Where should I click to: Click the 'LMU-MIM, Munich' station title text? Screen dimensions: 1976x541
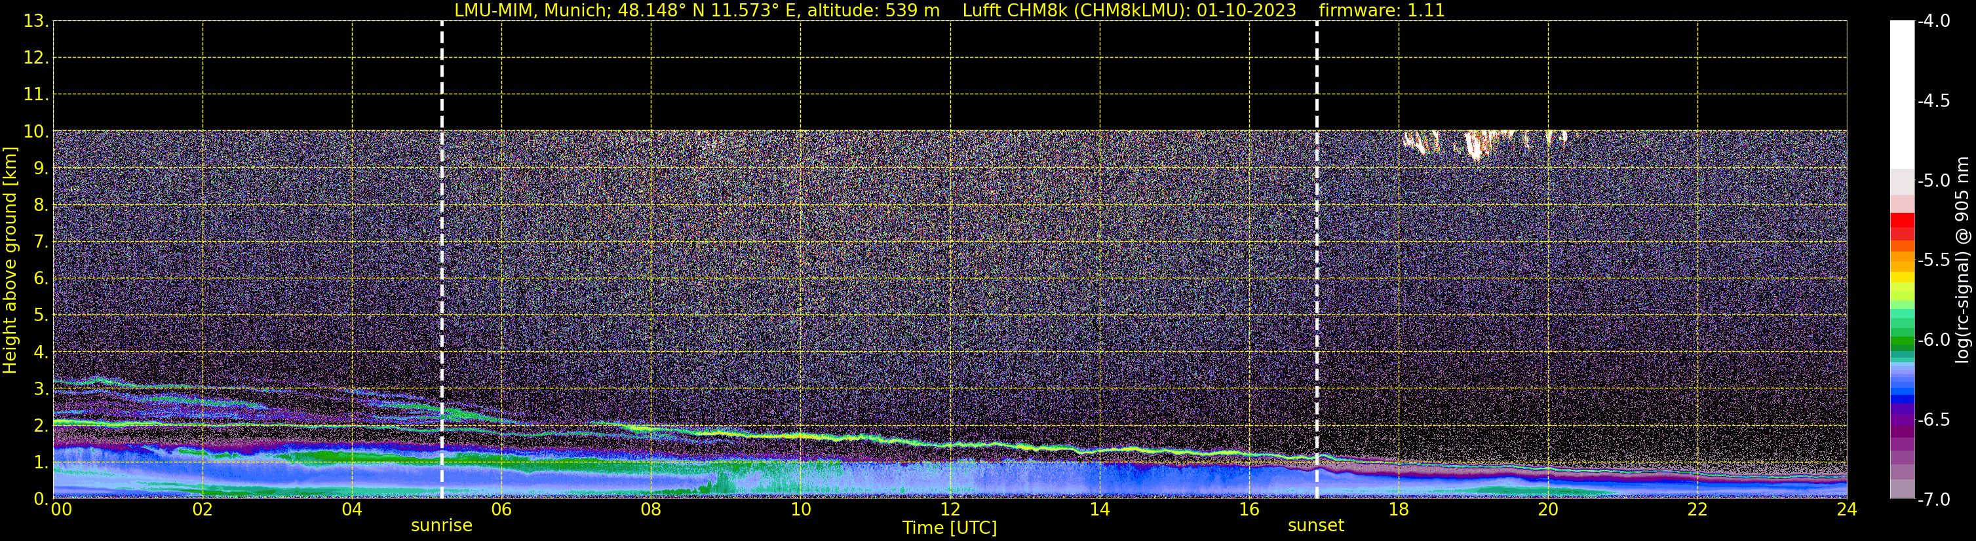pyautogui.click(x=532, y=10)
